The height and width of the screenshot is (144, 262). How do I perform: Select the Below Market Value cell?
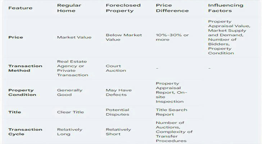pyautogui.click(x=124, y=37)
